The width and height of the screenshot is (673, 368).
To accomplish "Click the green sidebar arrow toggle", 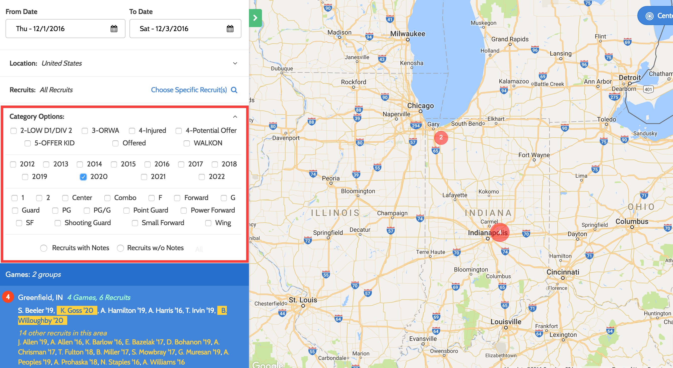I will pyautogui.click(x=255, y=18).
